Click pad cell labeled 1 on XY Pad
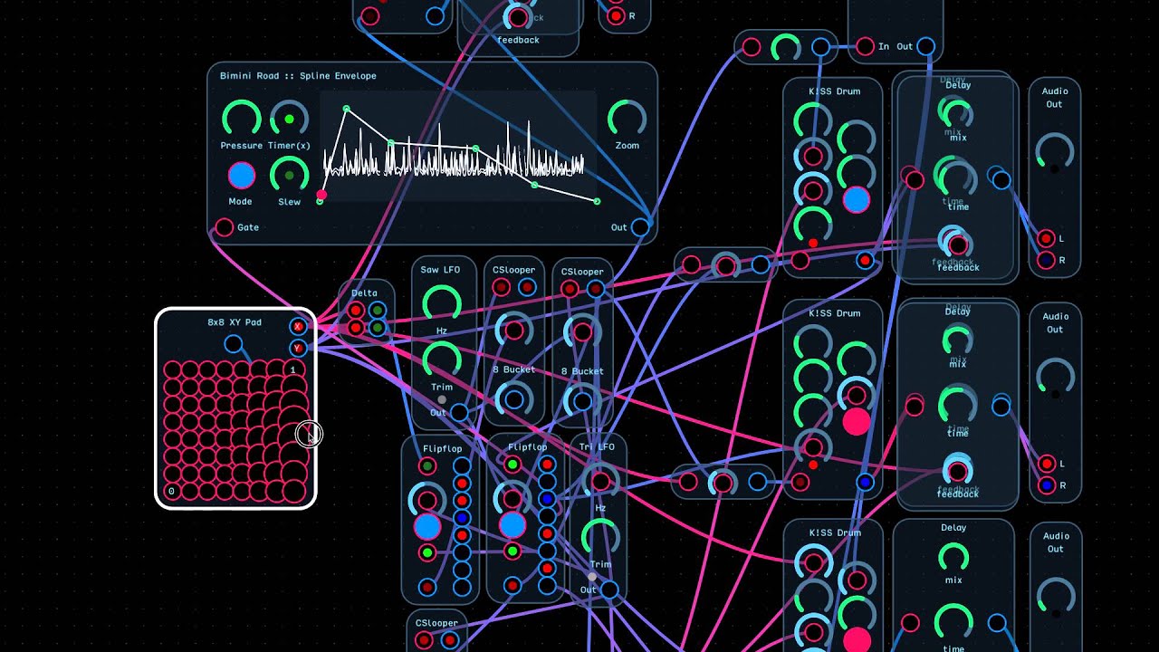The image size is (1159, 652). (x=293, y=369)
